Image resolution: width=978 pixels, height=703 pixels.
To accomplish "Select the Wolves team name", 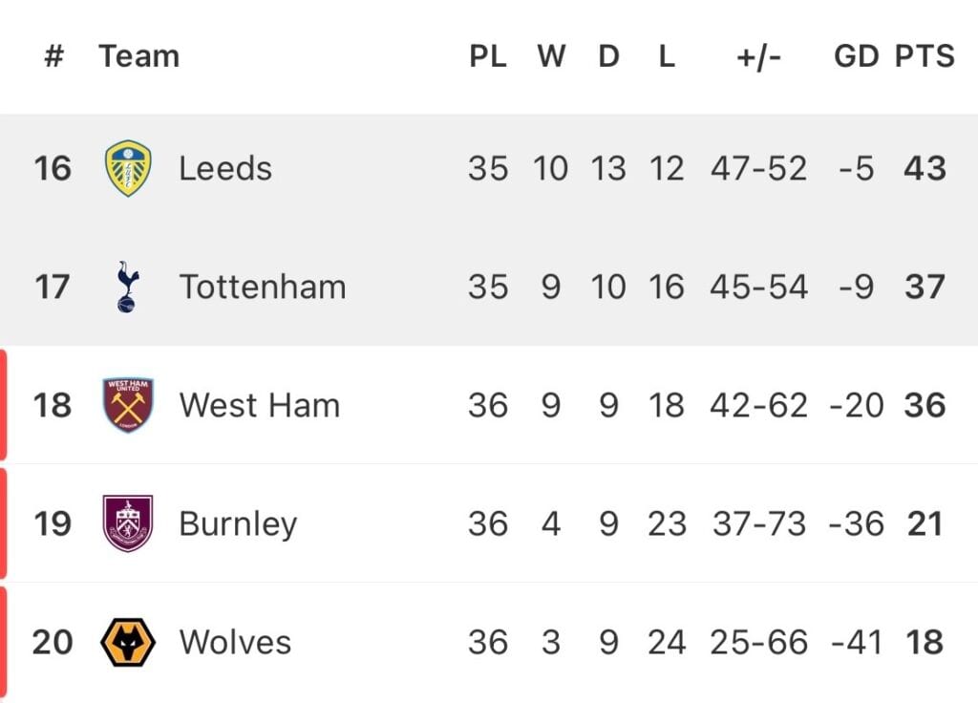I will 235,642.
